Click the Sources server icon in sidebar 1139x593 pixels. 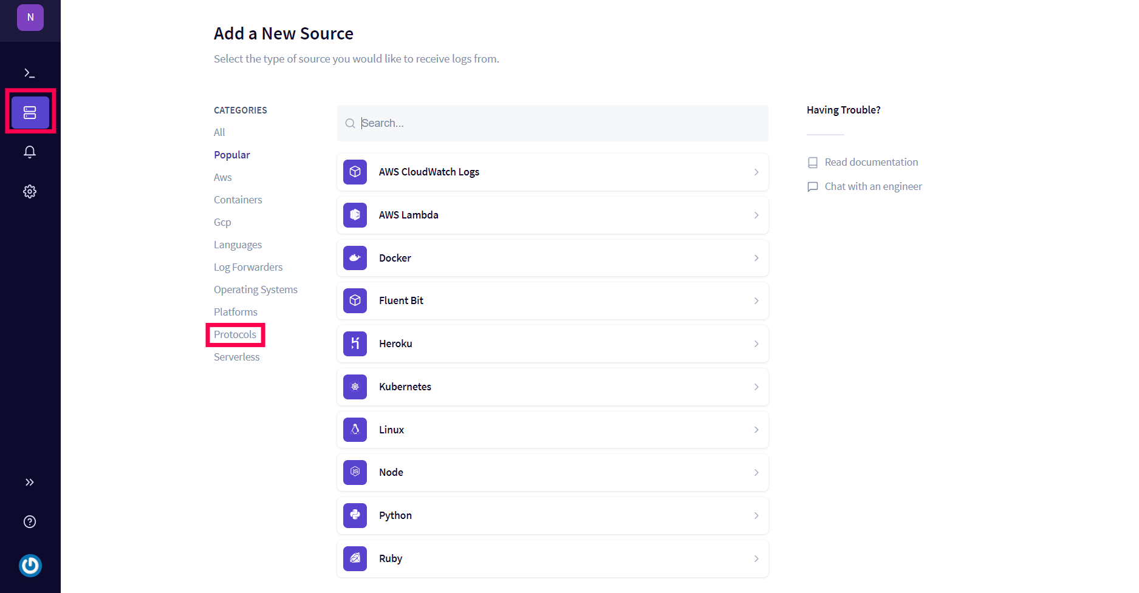click(30, 112)
